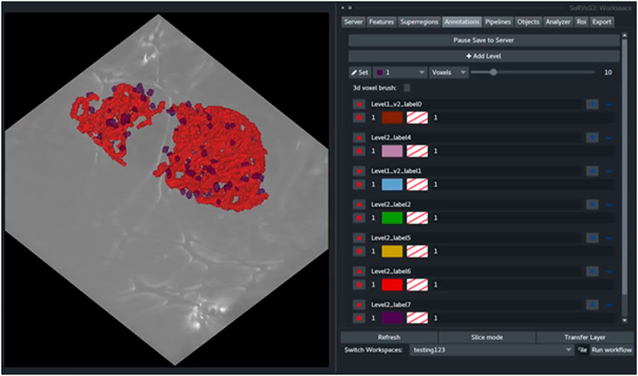This screenshot has width=638, height=376.
Task: Delete the Level2_label4 level via red X
Action: (359, 138)
